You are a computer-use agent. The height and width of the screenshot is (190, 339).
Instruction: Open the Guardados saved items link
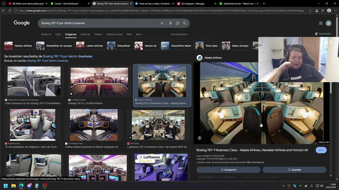pyautogui.click(x=323, y=34)
